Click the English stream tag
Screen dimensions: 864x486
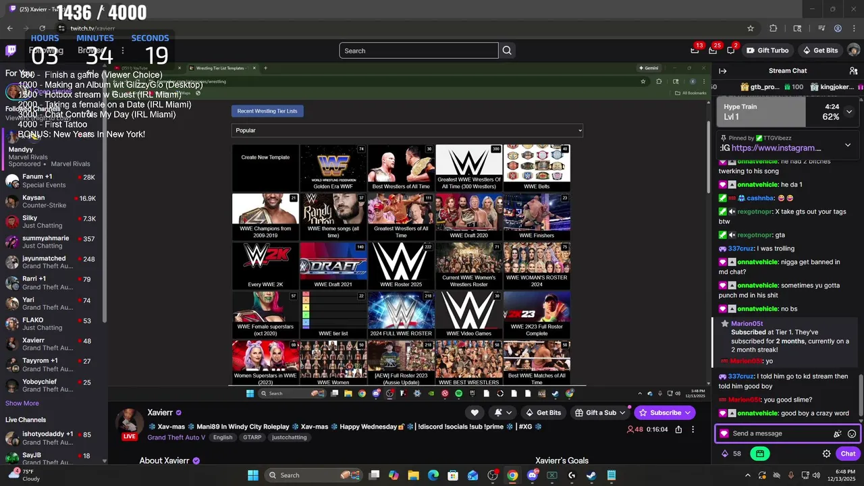[223, 437]
